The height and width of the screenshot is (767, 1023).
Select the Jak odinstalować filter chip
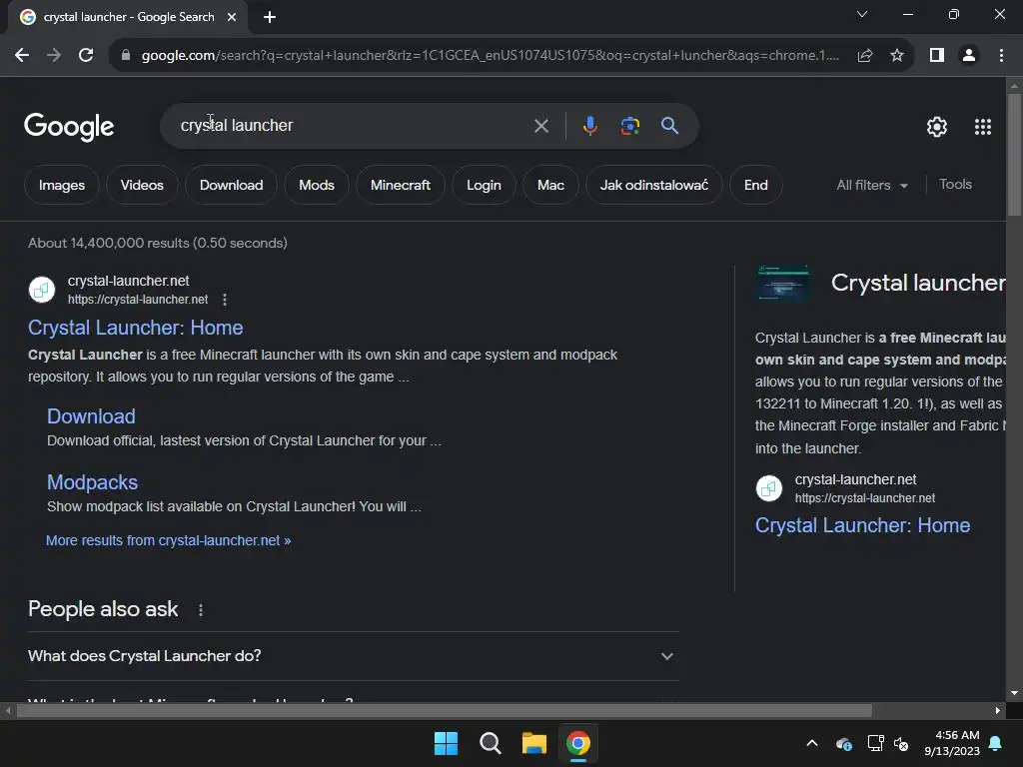point(653,185)
